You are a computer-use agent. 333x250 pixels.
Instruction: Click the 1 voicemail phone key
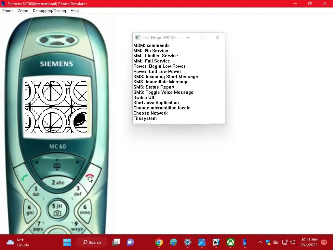[x=36, y=191]
